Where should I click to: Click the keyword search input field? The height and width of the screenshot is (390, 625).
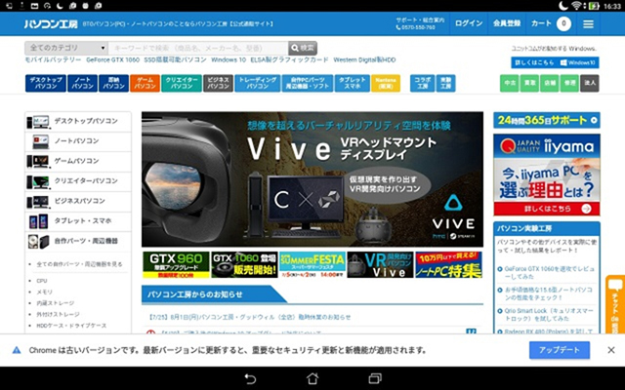[198, 48]
